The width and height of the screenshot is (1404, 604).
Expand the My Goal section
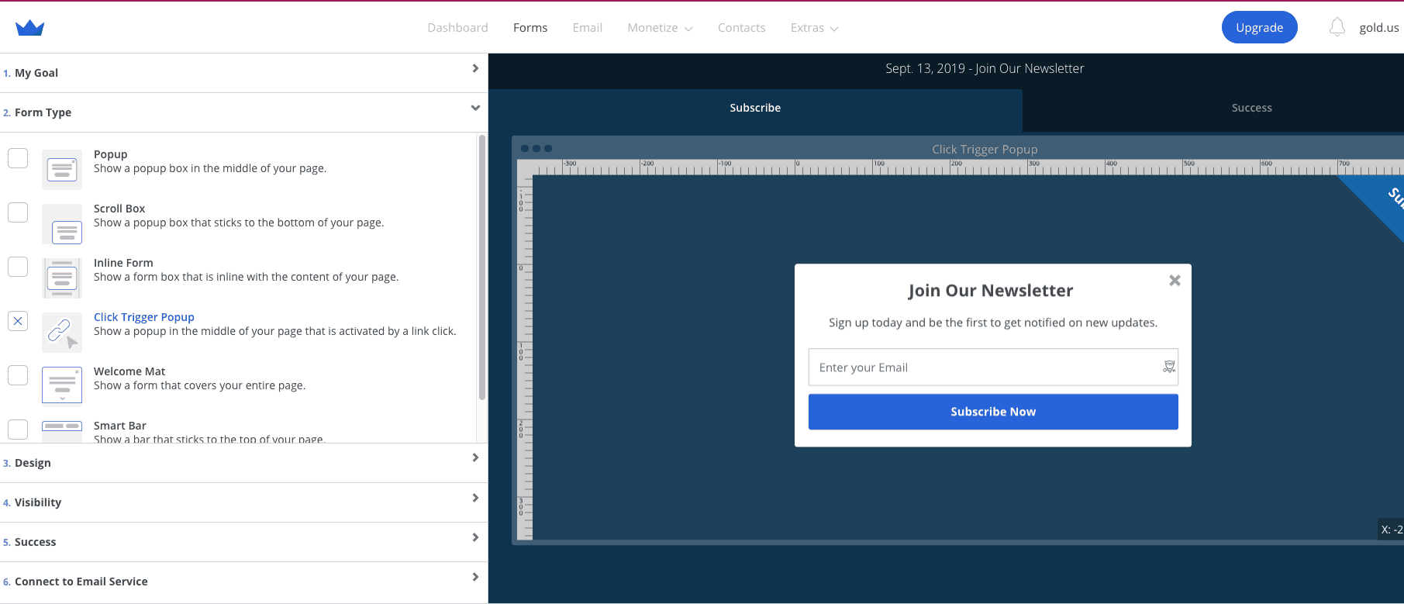coord(474,69)
